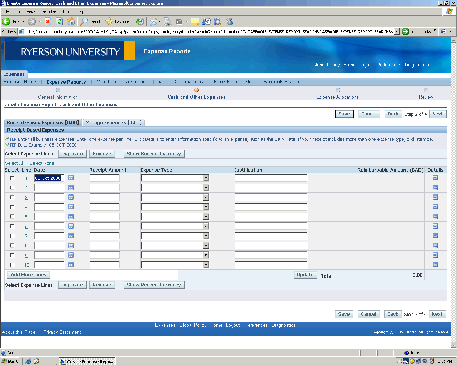
Task: Enable the checkbox on line 8
Action: pyautogui.click(x=12, y=246)
